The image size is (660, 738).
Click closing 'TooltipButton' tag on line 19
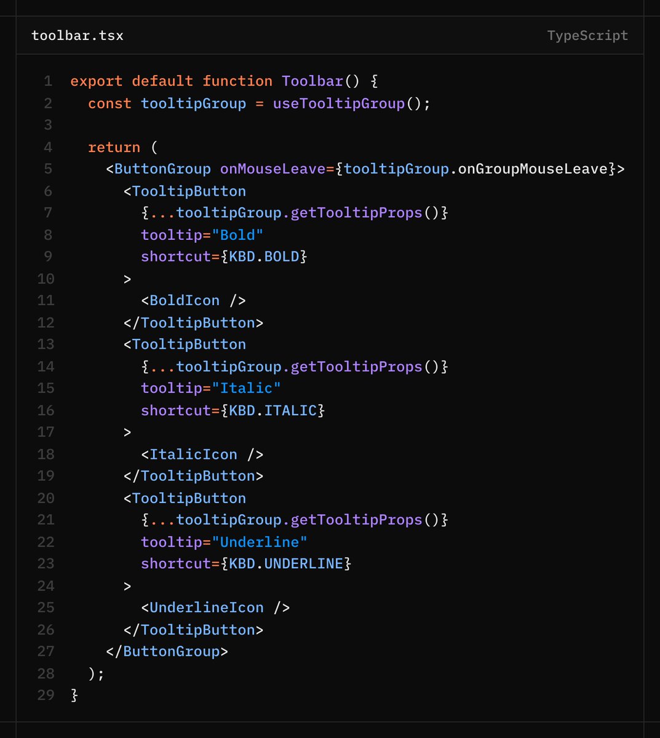click(x=197, y=476)
